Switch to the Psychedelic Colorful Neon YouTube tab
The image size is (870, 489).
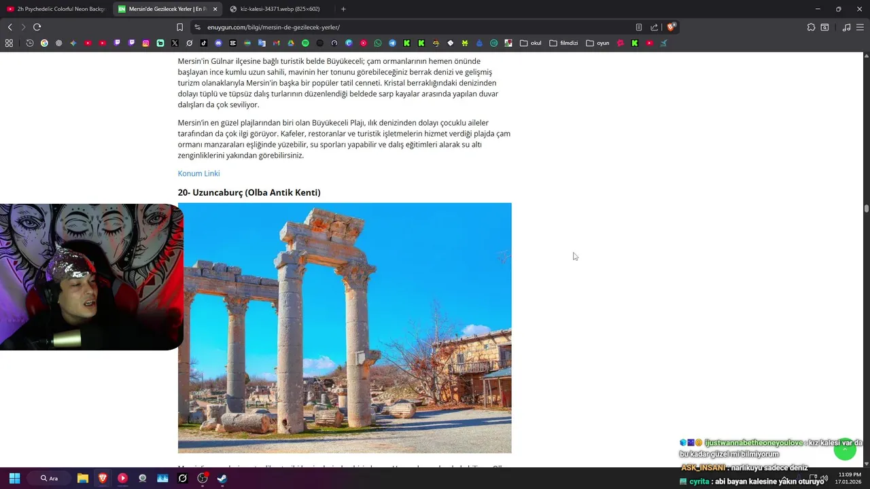point(56,9)
